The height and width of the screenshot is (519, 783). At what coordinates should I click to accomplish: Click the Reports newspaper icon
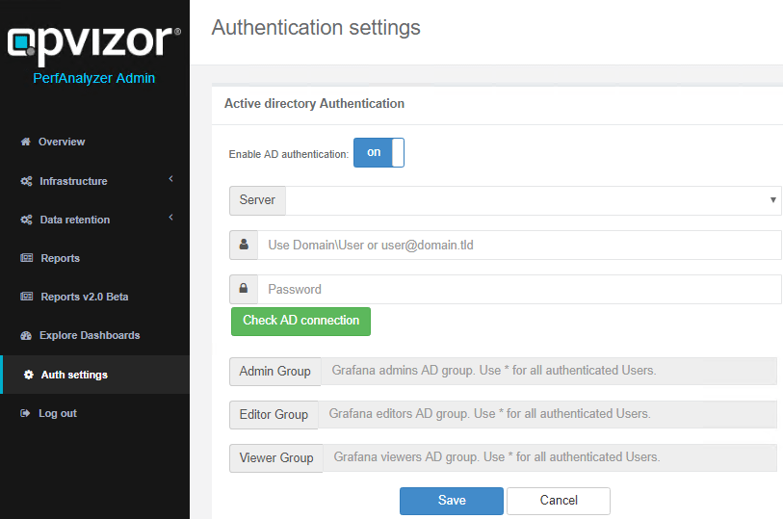tap(26, 258)
